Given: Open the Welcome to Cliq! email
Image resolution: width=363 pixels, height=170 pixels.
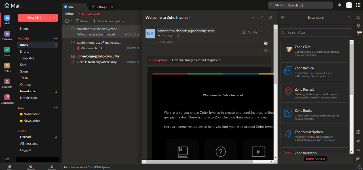Looking at the screenshot, I should coord(101,45).
